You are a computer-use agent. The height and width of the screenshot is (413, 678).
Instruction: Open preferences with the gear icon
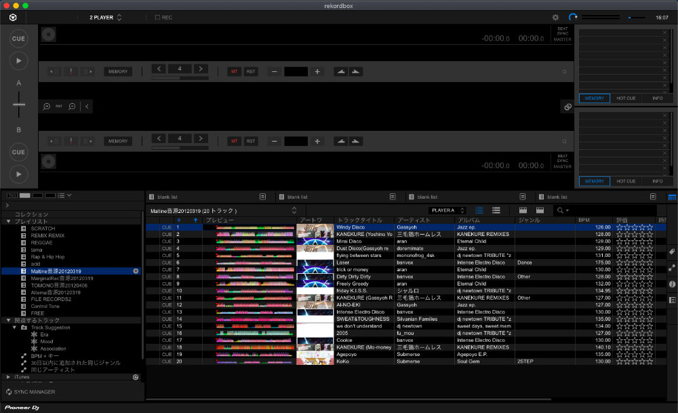click(556, 18)
